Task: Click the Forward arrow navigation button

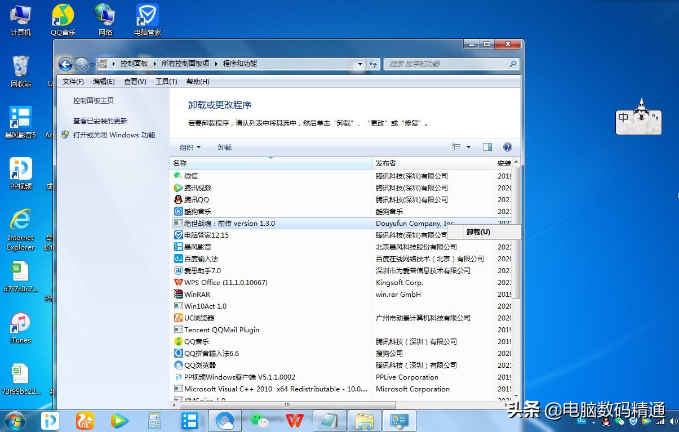Action: point(81,64)
